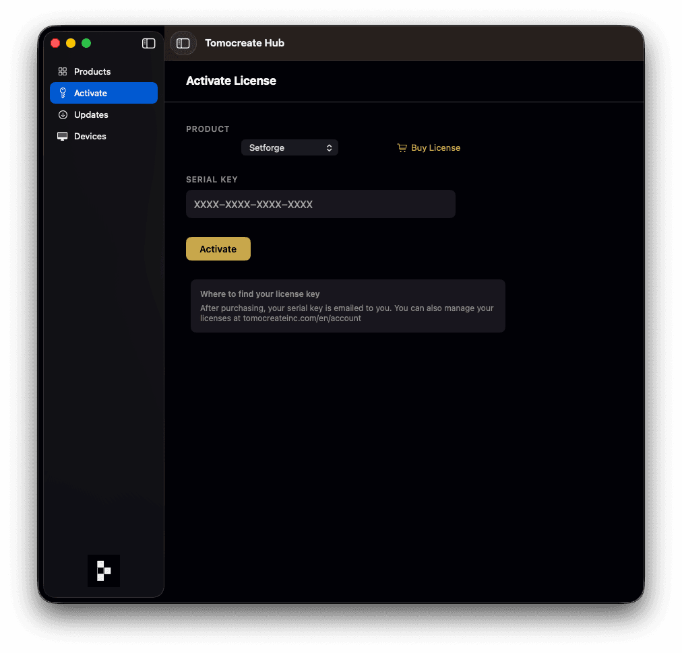Toggle sidebar with the button beside Tomocreate Hub title
Image resolution: width=682 pixels, height=653 pixels.
pyautogui.click(x=183, y=44)
